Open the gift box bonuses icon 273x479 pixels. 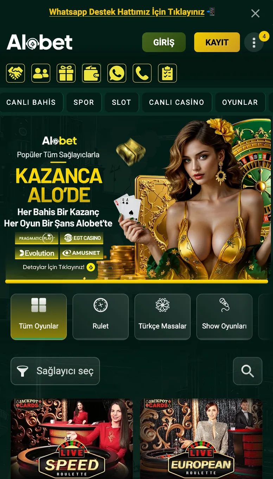coord(66,73)
